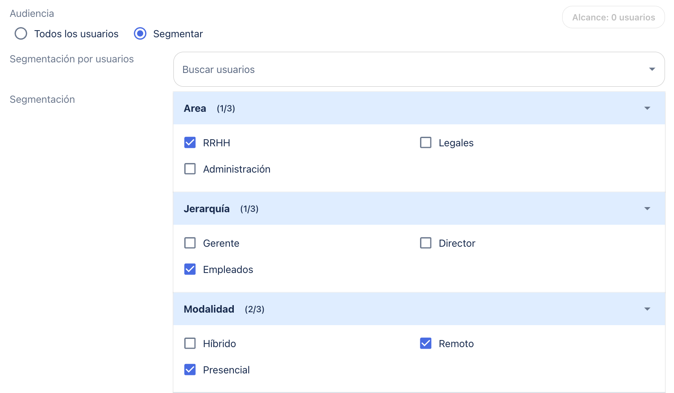The width and height of the screenshot is (674, 393).
Task: Click the Alcance: 0 usuarios button
Action: click(613, 17)
